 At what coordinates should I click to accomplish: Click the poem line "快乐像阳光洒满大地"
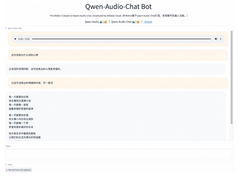tap(20, 101)
